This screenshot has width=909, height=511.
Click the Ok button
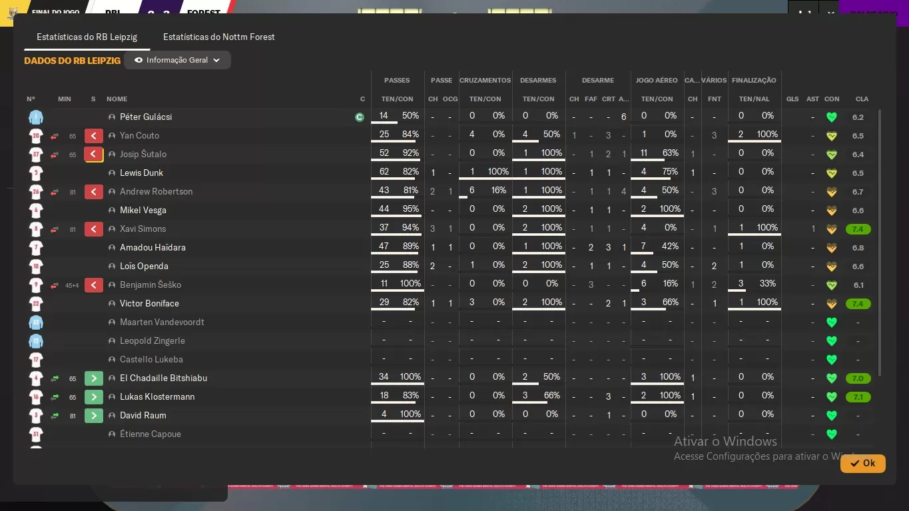click(x=862, y=464)
